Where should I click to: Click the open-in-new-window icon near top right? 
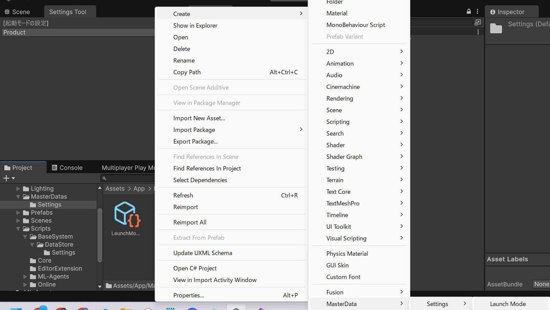[x=478, y=22]
